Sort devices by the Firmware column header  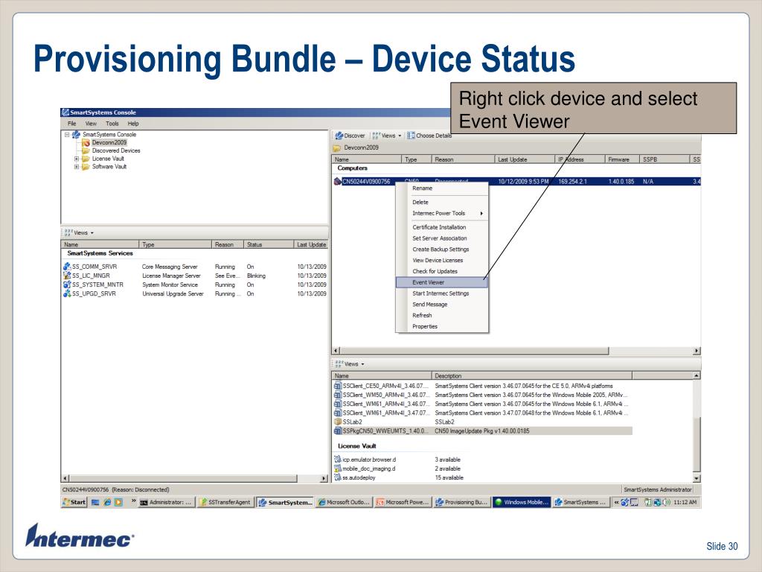tap(622, 159)
